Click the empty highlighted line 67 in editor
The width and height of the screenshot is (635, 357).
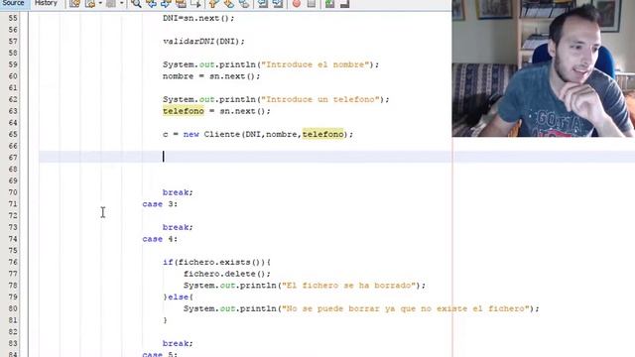click(x=337, y=157)
